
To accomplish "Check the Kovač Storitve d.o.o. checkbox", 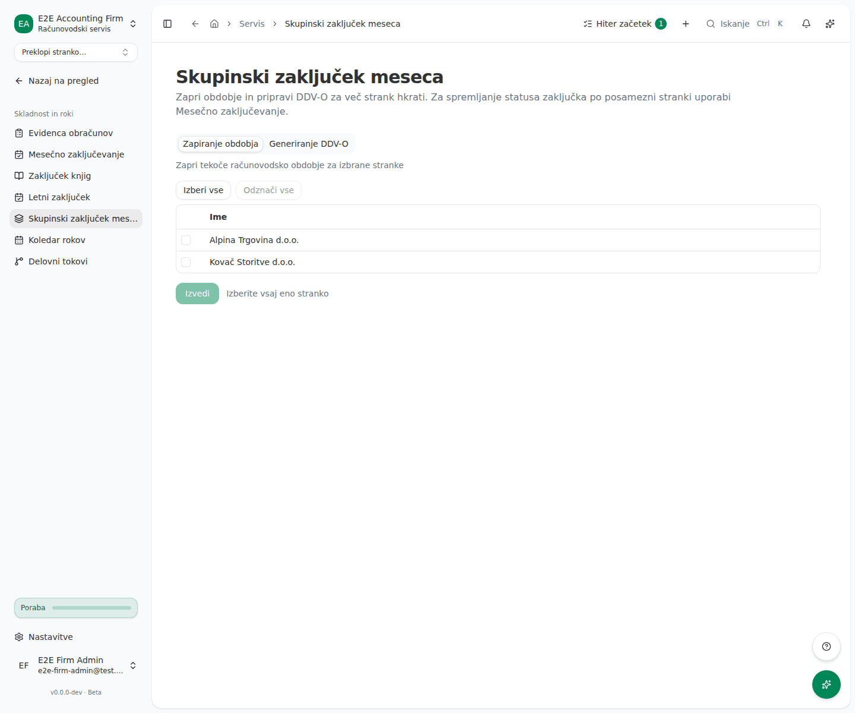I will click(x=186, y=262).
